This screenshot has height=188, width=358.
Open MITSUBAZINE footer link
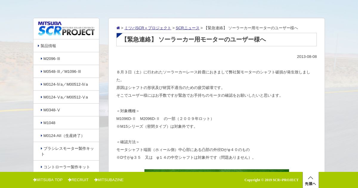click(109, 180)
